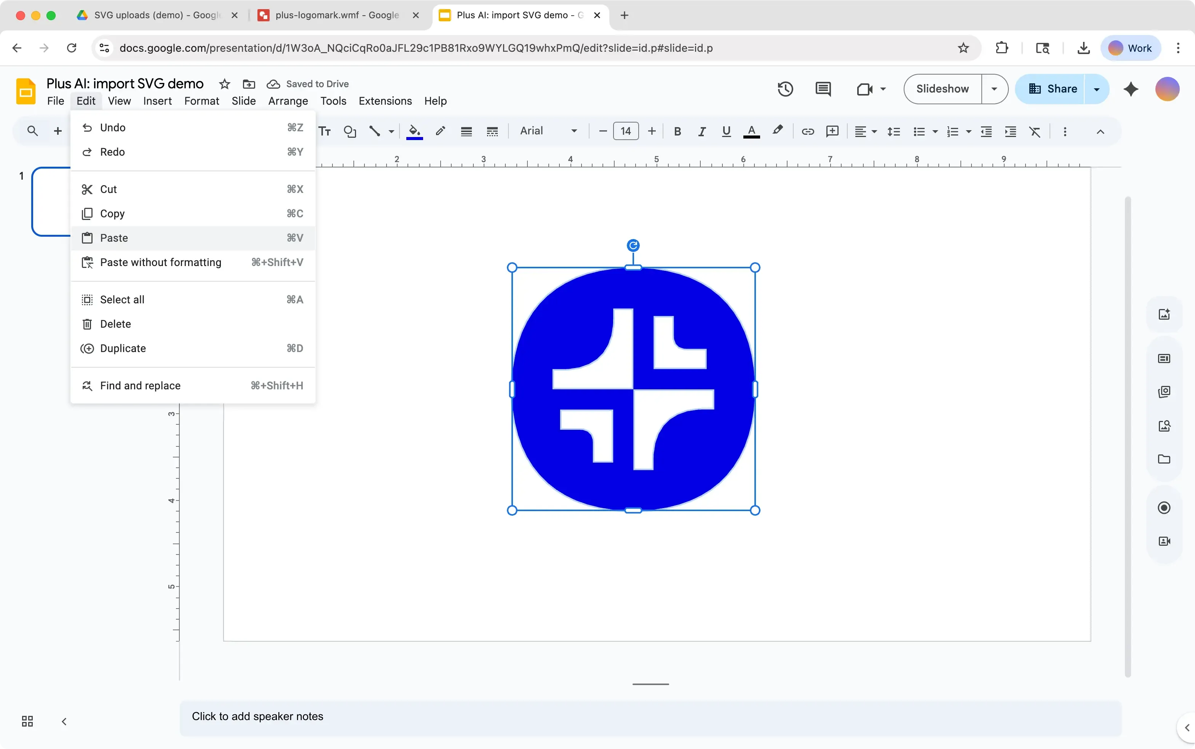Select Paste without formatting from the menu
This screenshot has height=749, width=1195.
click(x=161, y=262)
